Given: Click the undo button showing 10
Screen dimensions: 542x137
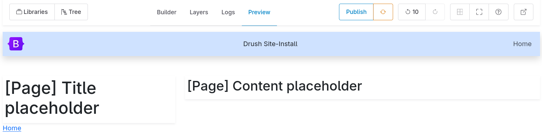Looking at the screenshot, I should click(x=412, y=12).
